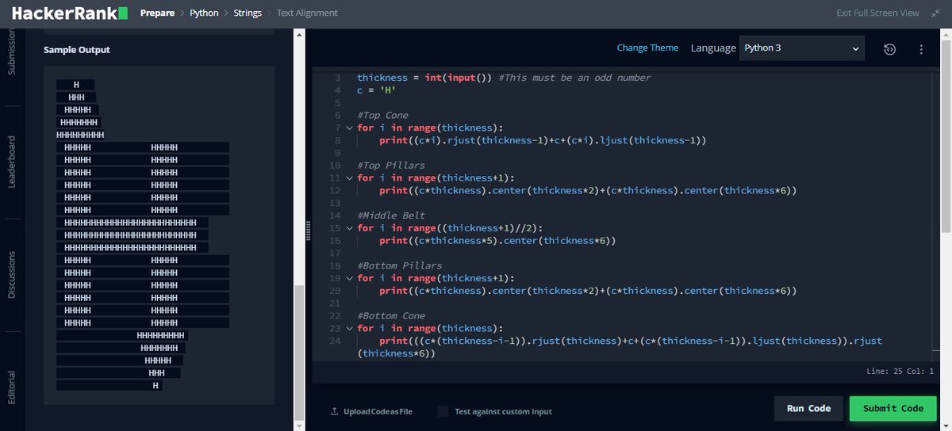Go to Strings breadcrumb
This screenshot has width=952, height=431.
[x=248, y=13]
